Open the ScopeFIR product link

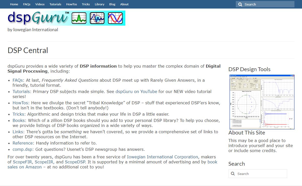point(22,162)
